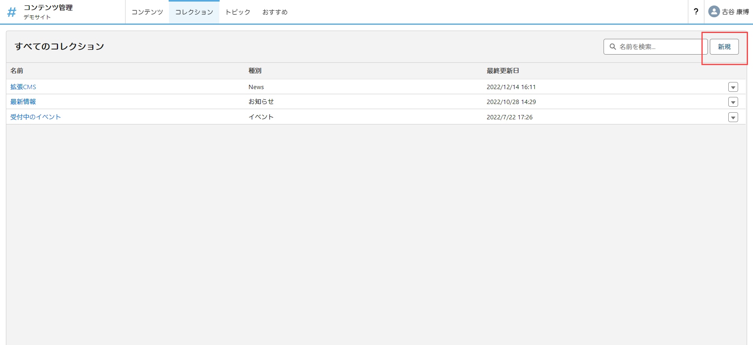The height and width of the screenshot is (345, 753).
Task: Expand the row menu for 最新情報
Action: (x=733, y=102)
